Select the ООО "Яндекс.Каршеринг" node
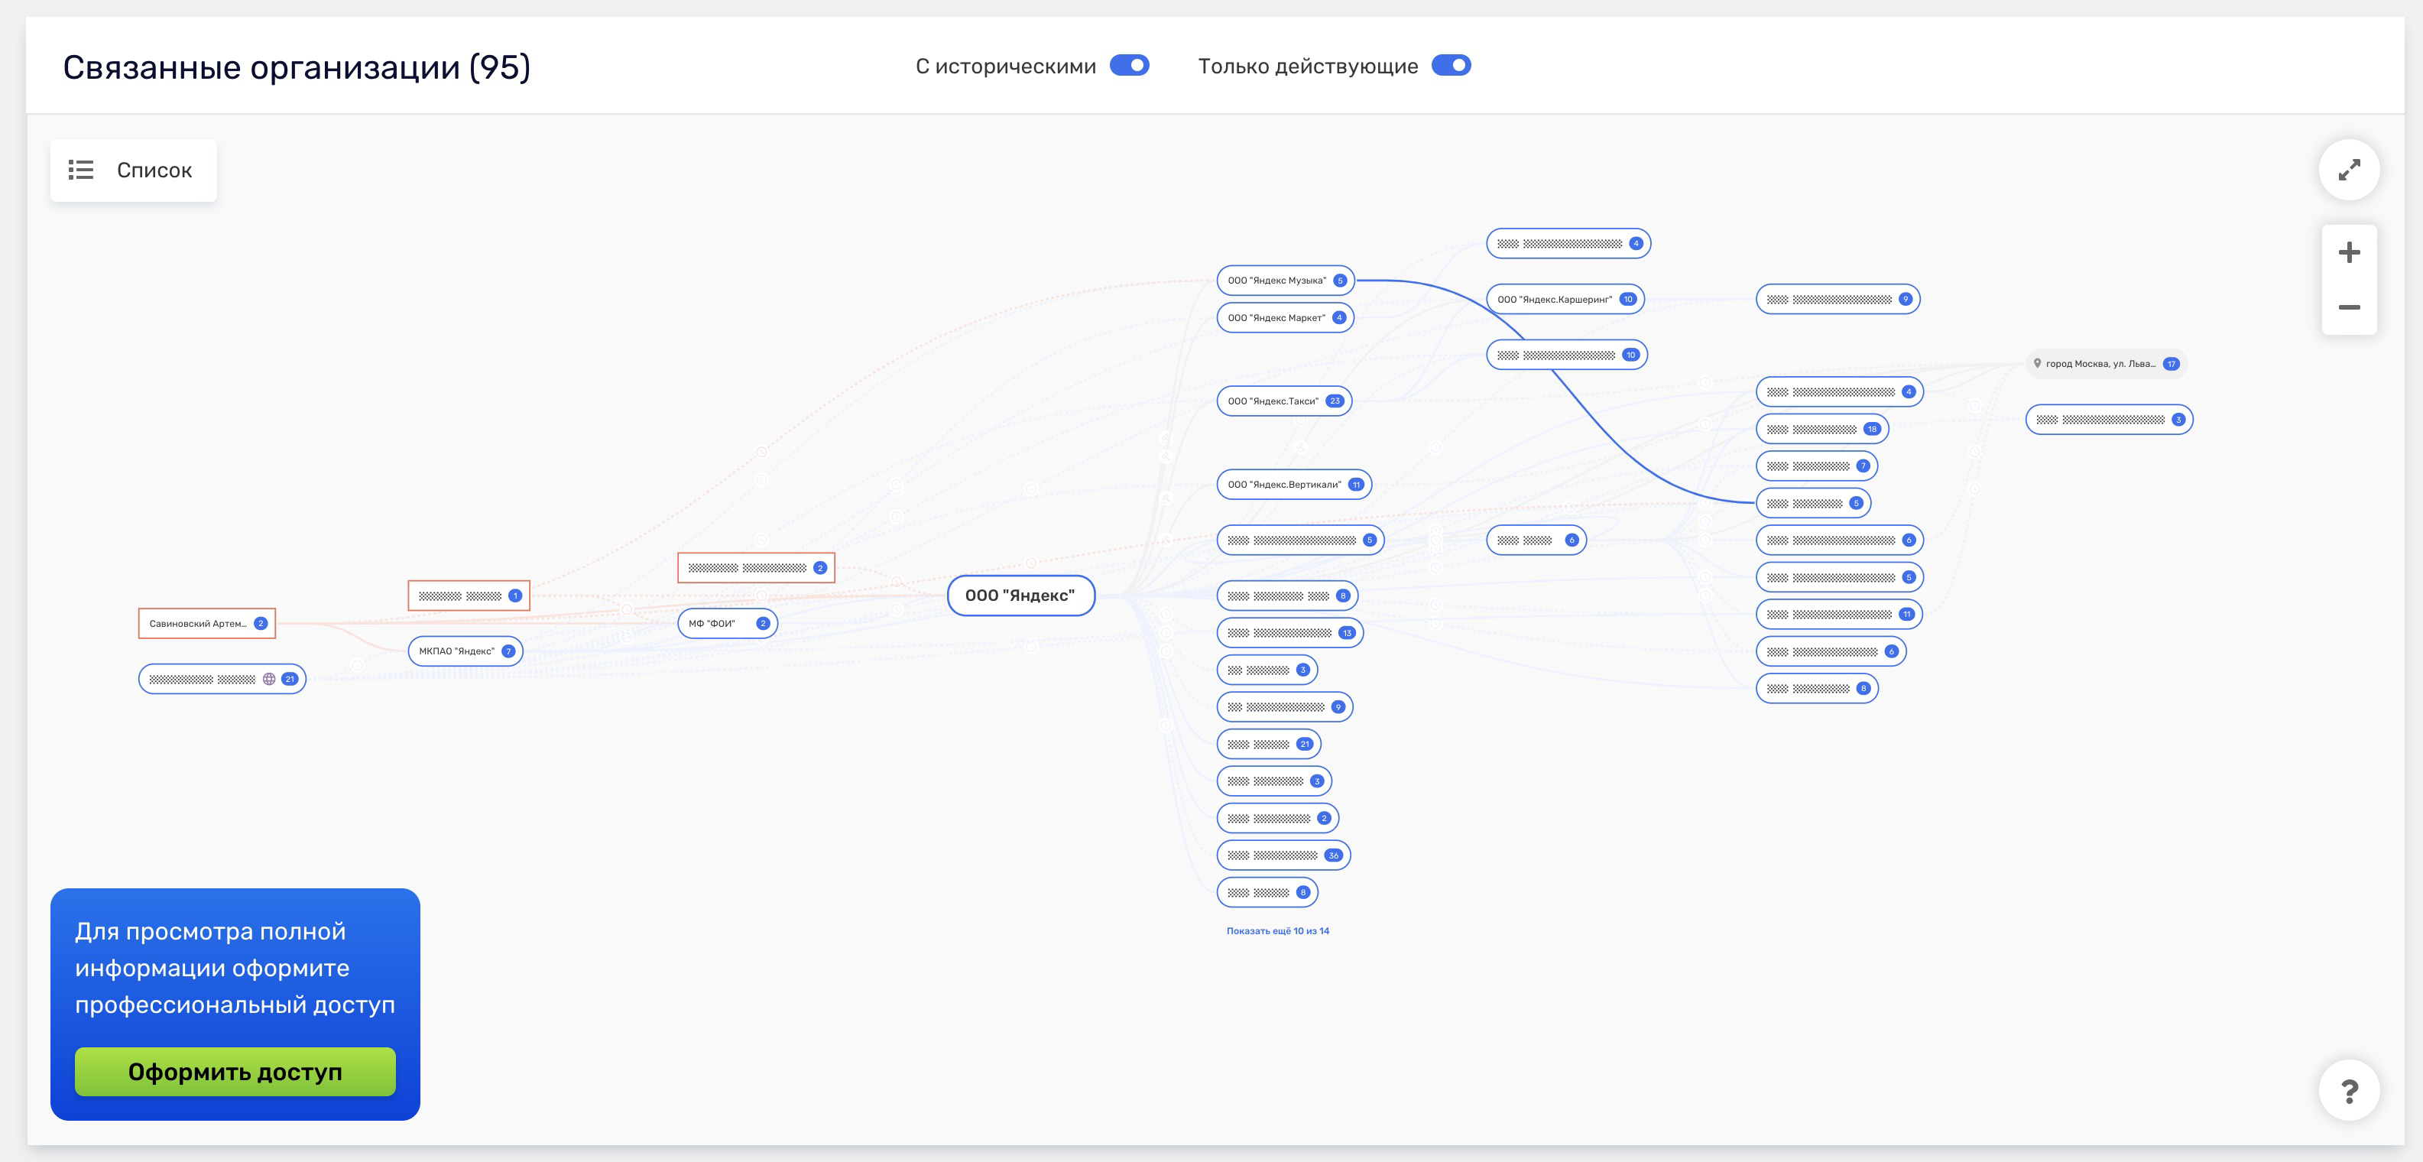This screenshot has height=1162, width=2423. (1565, 299)
